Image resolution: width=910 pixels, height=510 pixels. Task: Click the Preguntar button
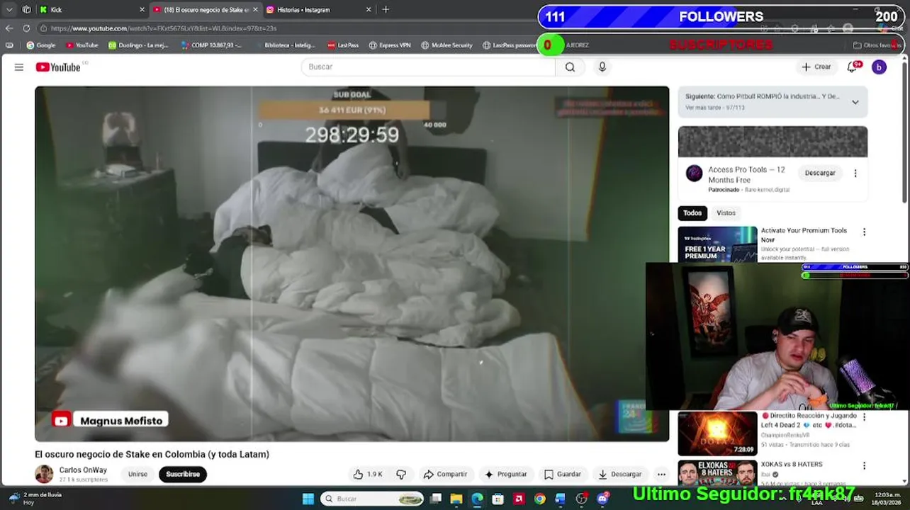pos(505,475)
